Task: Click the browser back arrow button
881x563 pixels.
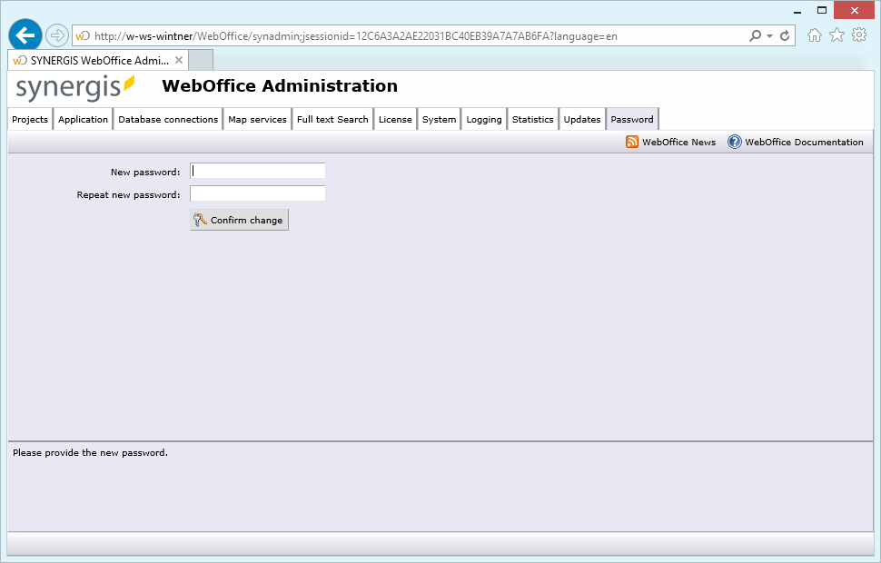Action: (25, 35)
